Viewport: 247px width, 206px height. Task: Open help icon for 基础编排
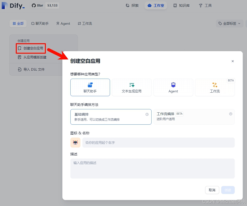point(147,114)
